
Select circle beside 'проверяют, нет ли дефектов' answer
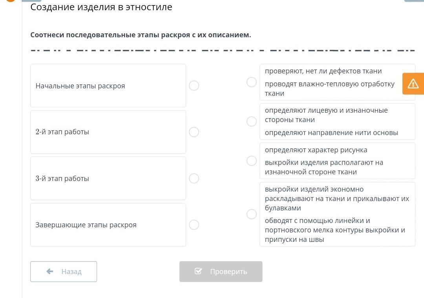[x=252, y=82]
